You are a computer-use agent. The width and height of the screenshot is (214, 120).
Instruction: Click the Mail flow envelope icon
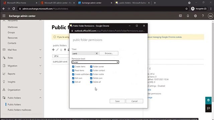coord(4,50)
